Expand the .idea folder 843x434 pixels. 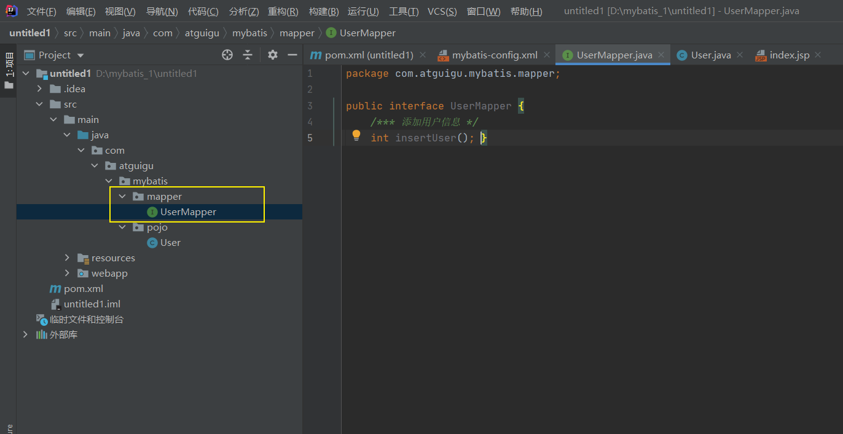pyautogui.click(x=40, y=89)
